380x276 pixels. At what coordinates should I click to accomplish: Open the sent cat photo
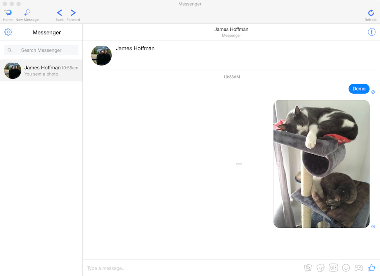click(321, 164)
